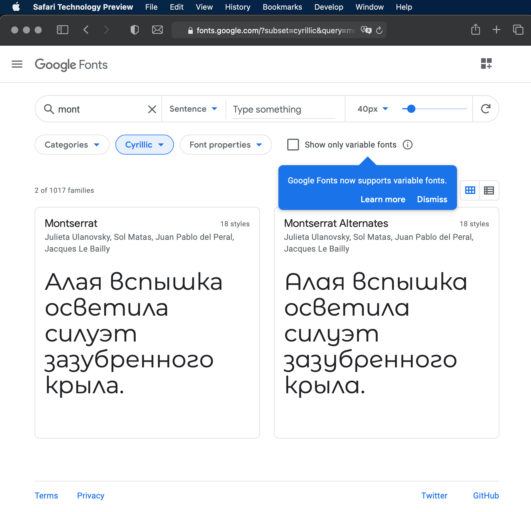The image size is (531, 512).
Task: Open the Bookmarks menu
Action: click(282, 7)
